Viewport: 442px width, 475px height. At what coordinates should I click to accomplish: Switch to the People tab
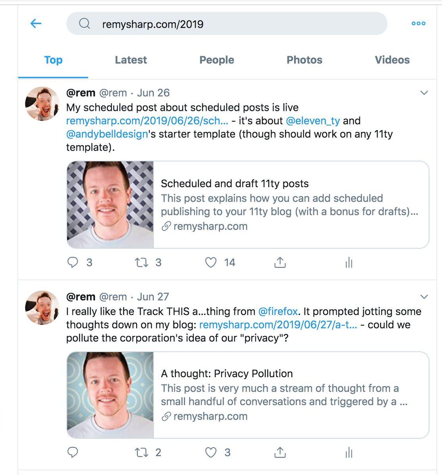tap(216, 60)
